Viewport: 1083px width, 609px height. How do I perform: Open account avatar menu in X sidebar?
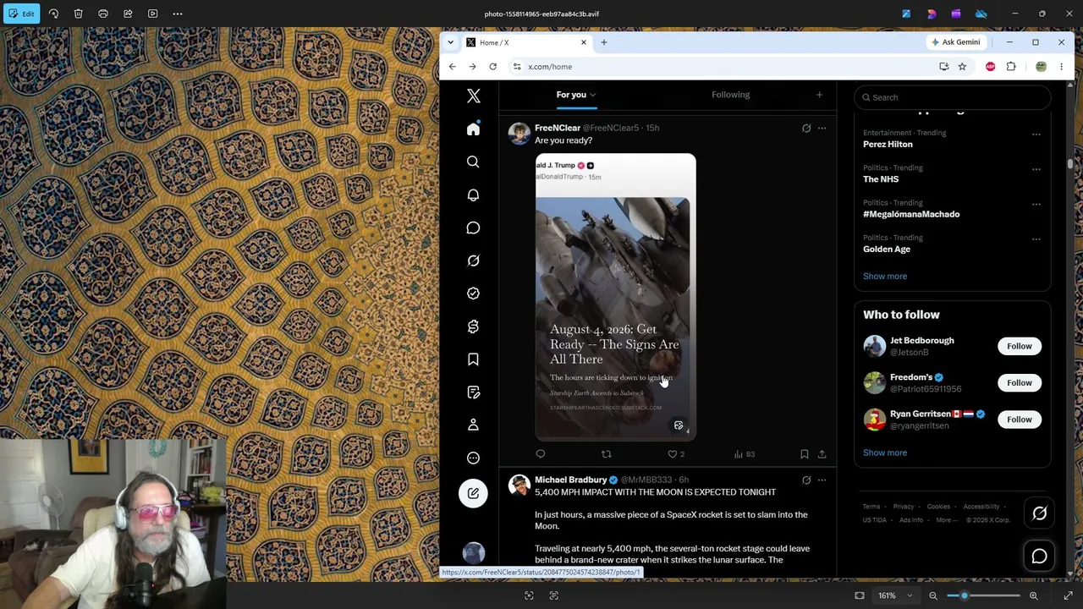click(474, 552)
